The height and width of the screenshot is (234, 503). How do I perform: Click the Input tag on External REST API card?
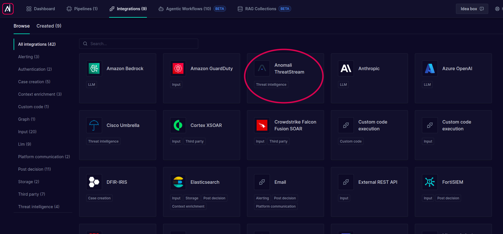click(344, 198)
